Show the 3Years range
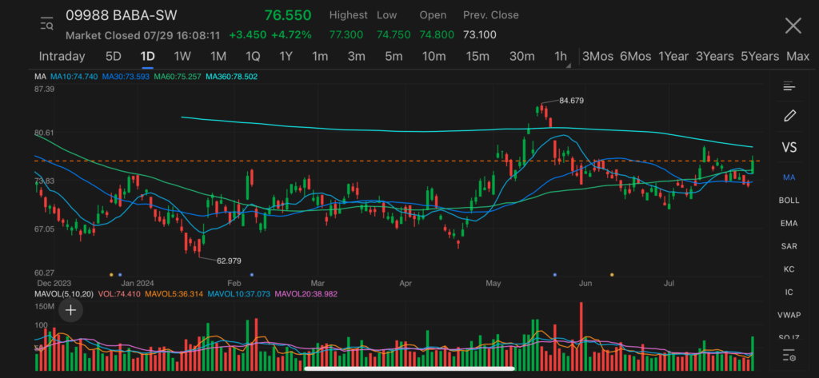This screenshot has height=378, width=819. [x=713, y=57]
